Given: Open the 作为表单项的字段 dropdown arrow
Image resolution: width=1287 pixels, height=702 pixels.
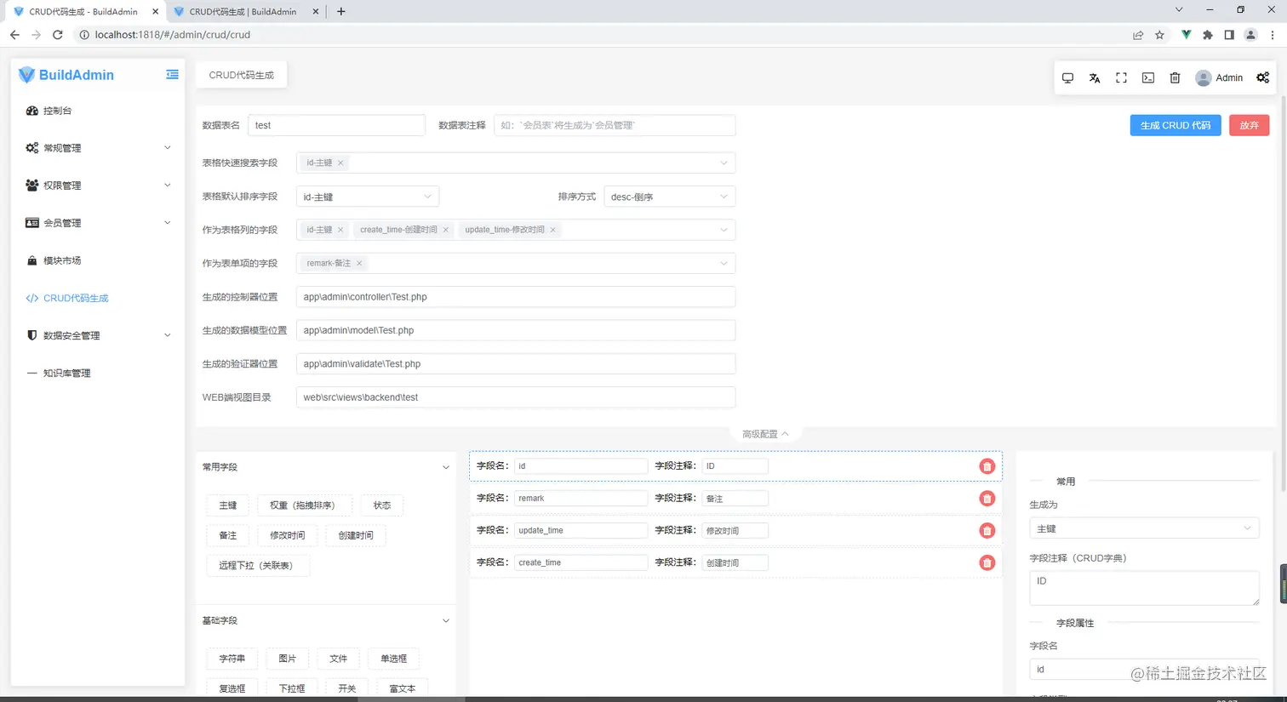Looking at the screenshot, I should 724,263.
